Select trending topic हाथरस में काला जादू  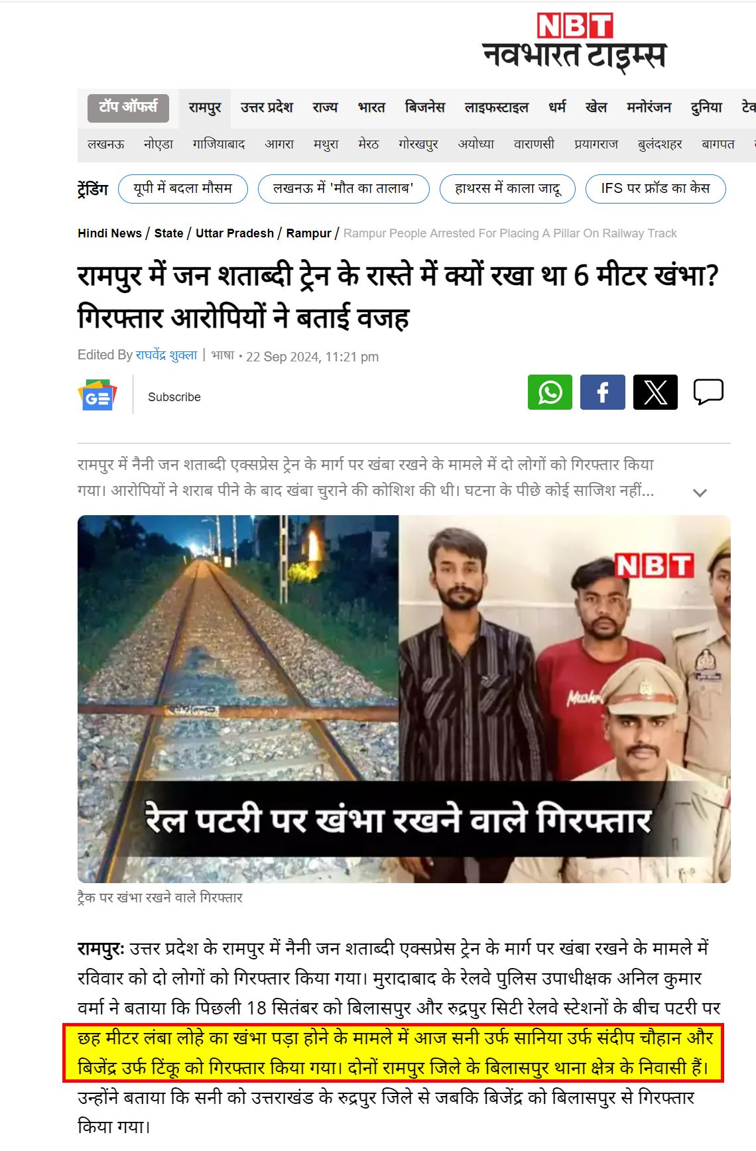507,189
